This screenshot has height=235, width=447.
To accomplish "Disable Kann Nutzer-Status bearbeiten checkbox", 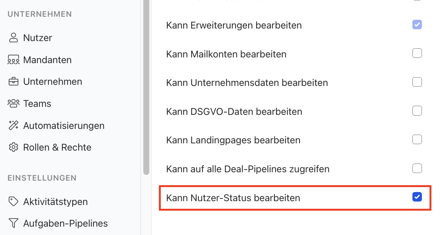I will 417,197.
